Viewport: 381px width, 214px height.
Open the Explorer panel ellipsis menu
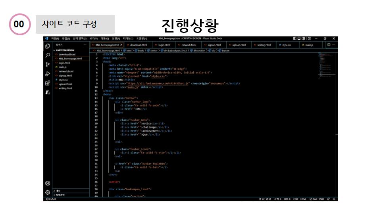pos(85,45)
